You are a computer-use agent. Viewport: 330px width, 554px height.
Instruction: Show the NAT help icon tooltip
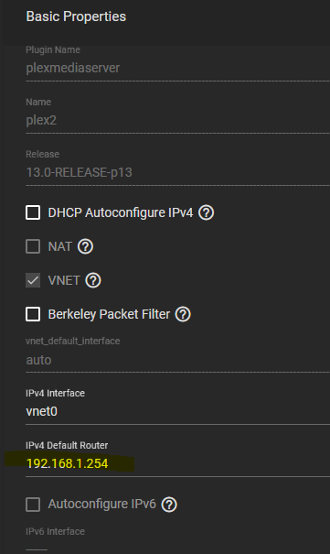click(85, 246)
